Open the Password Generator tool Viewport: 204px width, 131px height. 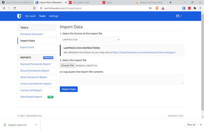pyautogui.click(x=32, y=34)
